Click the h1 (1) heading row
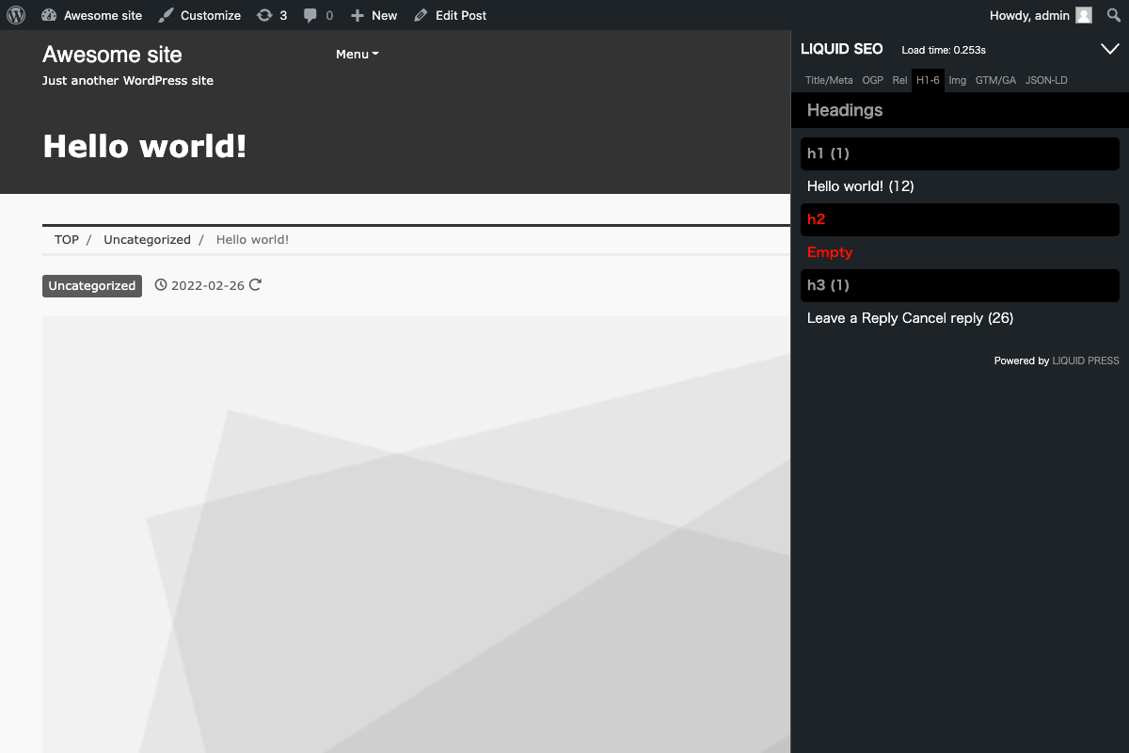This screenshot has width=1129, height=753. point(960,153)
